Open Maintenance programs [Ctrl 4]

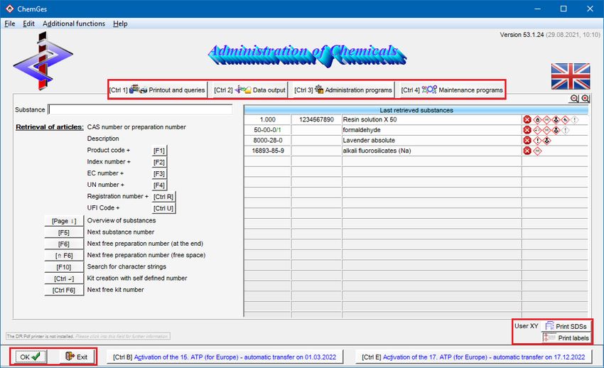coord(452,90)
